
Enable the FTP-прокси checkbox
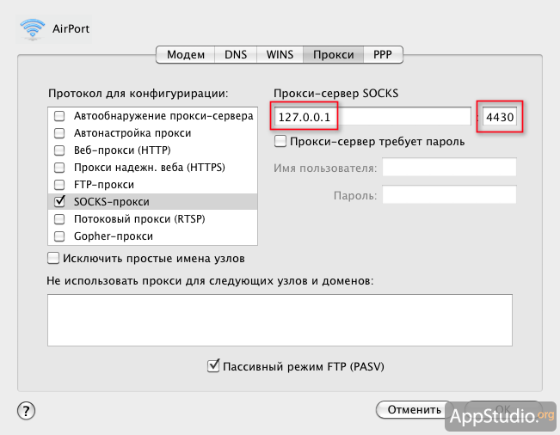pos(59,185)
